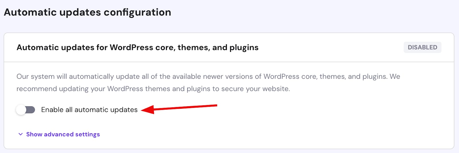Click the "Enable all automatic updates" label
459x153 pixels.
pyautogui.click(x=89, y=110)
